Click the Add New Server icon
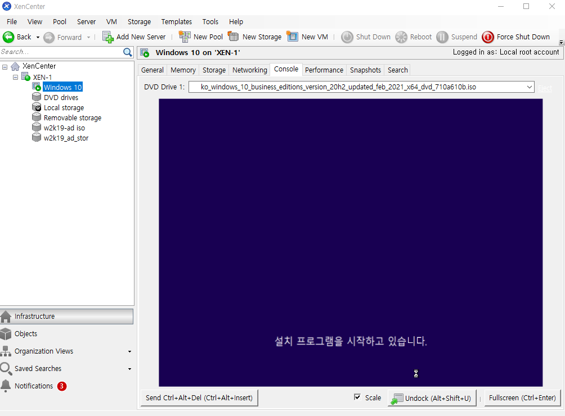Image resolution: width=565 pixels, height=416 pixels. (x=107, y=37)
